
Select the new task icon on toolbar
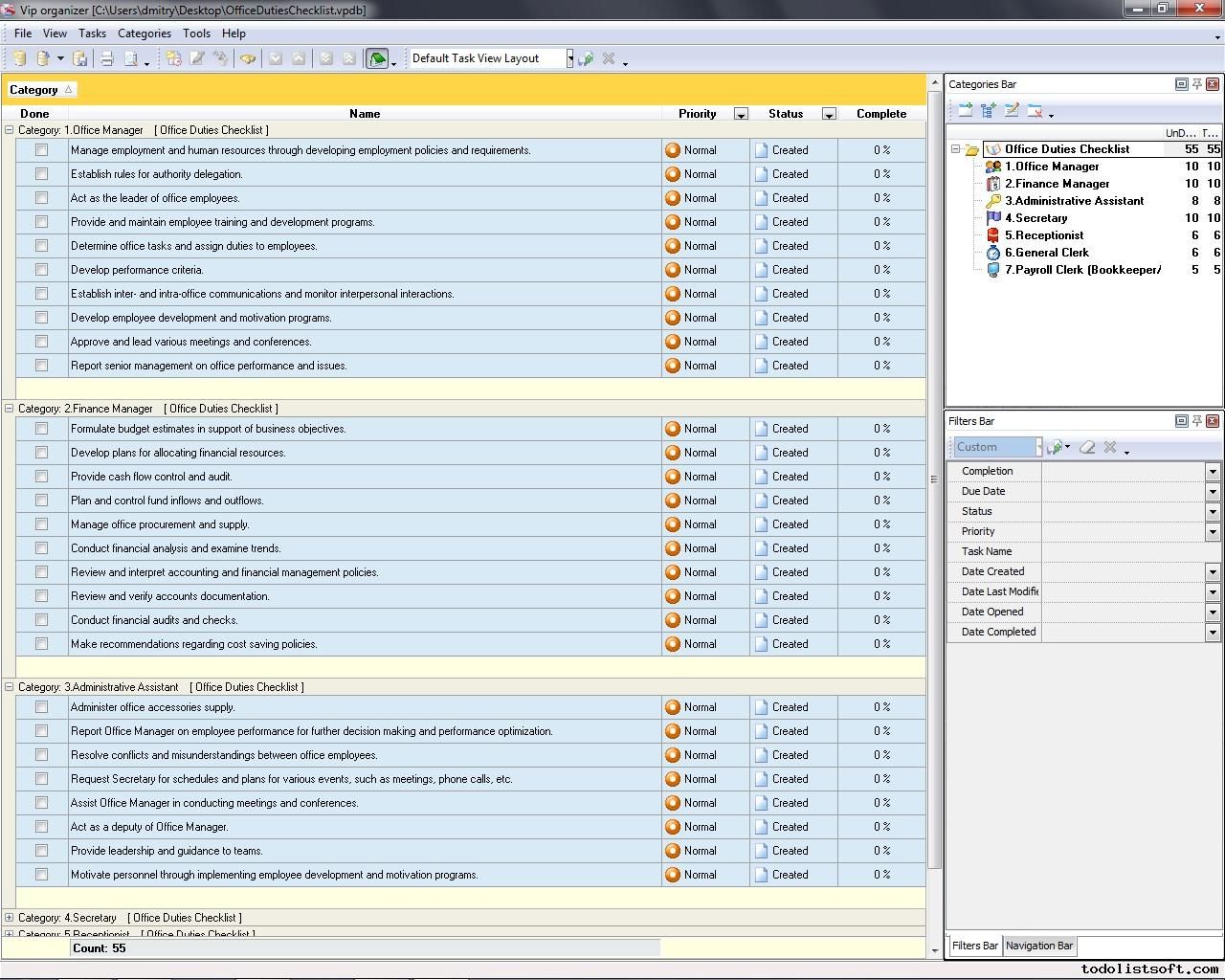click(x=174, y=57)
